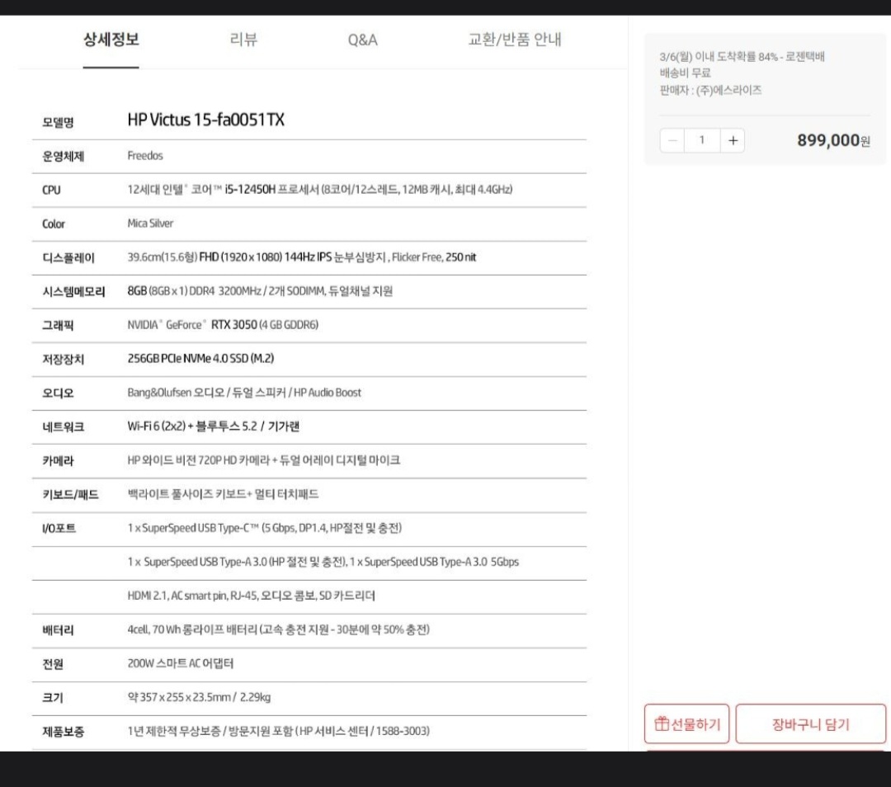The width and height of the screenshot is (891, 787).
Task: Click the 256GB PCIe NVMe SSD spec
Action: (200, 359)
